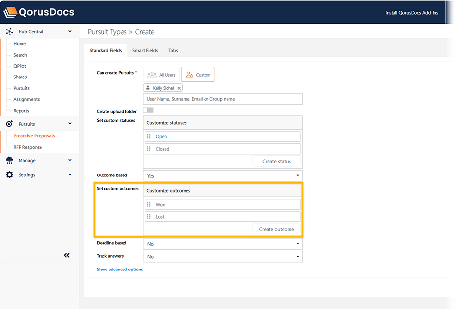Screen dimensions: 455x309
Task: Click the Hub Central network icon
Action: click(x=9, y=32)
